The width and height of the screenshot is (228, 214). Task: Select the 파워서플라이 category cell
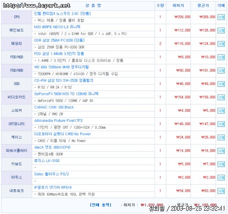click(x=17, y=151)
